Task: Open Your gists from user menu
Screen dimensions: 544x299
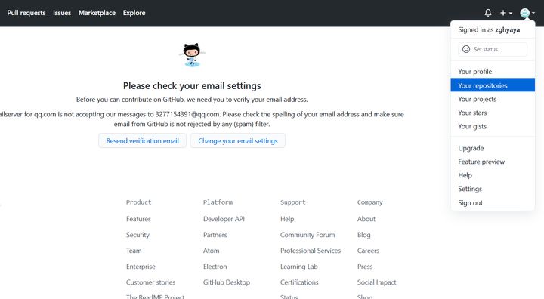Action: coord(493,126)
